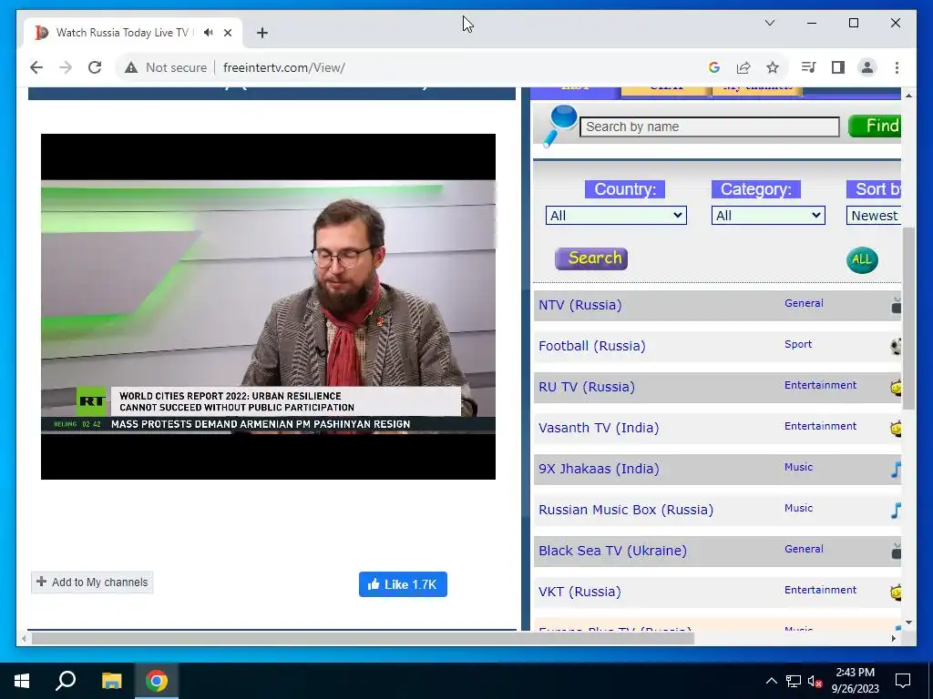Click Music category in 9X Jhakaas row
933x699 pixels.
798,467
